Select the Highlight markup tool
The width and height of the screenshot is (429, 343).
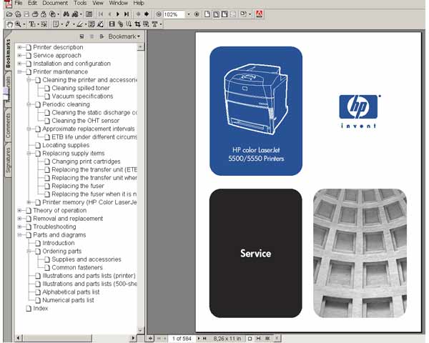pyautogui.click(x=79, y=24)
